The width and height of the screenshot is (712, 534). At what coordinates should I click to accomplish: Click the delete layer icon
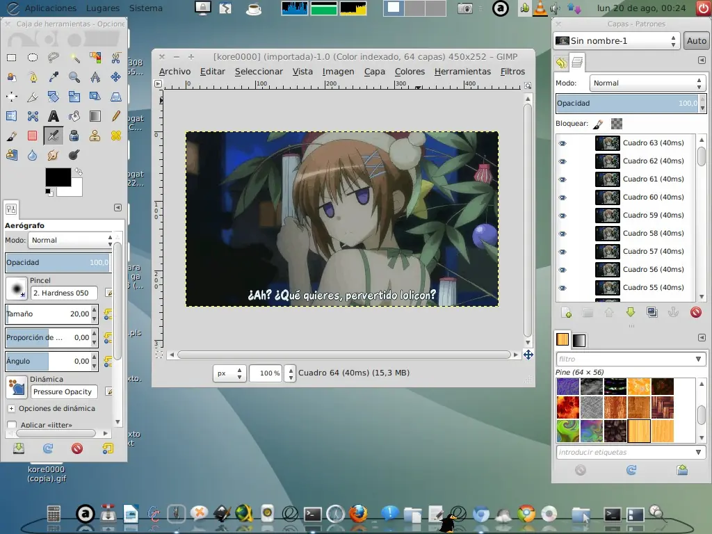coord(695,313)
